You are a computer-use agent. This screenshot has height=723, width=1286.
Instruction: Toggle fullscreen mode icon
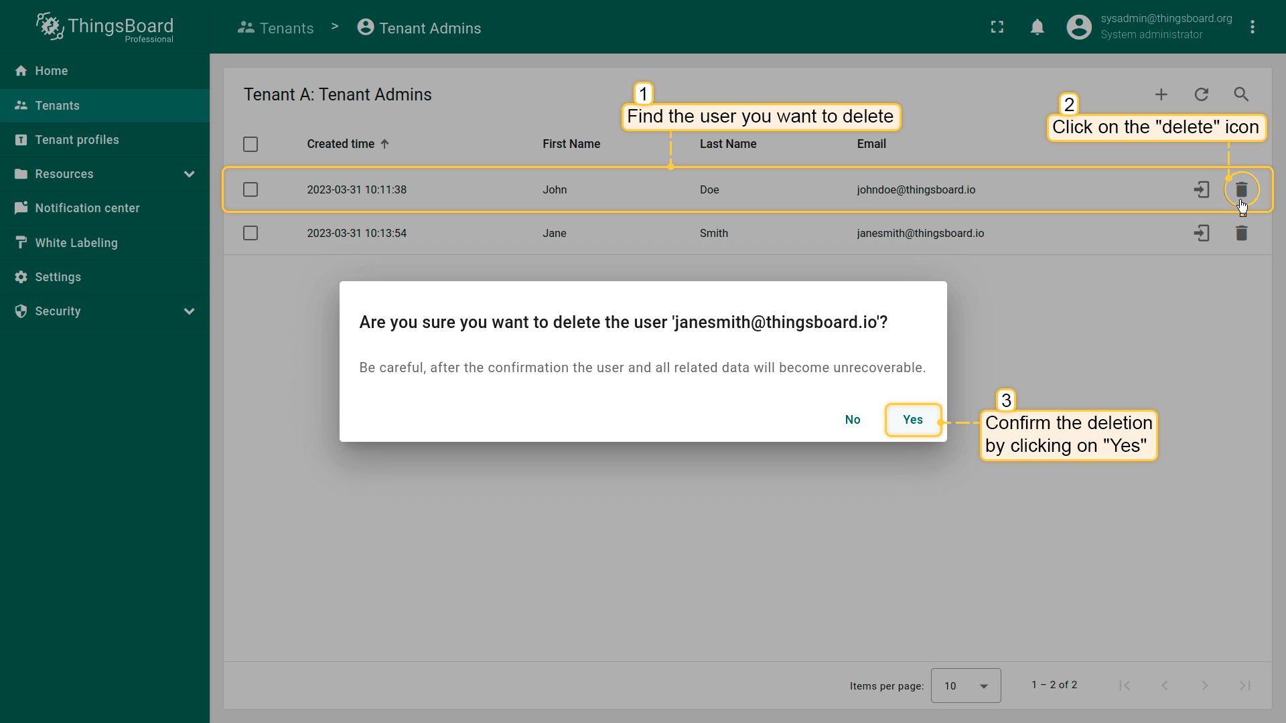click(x=997, y=27)
